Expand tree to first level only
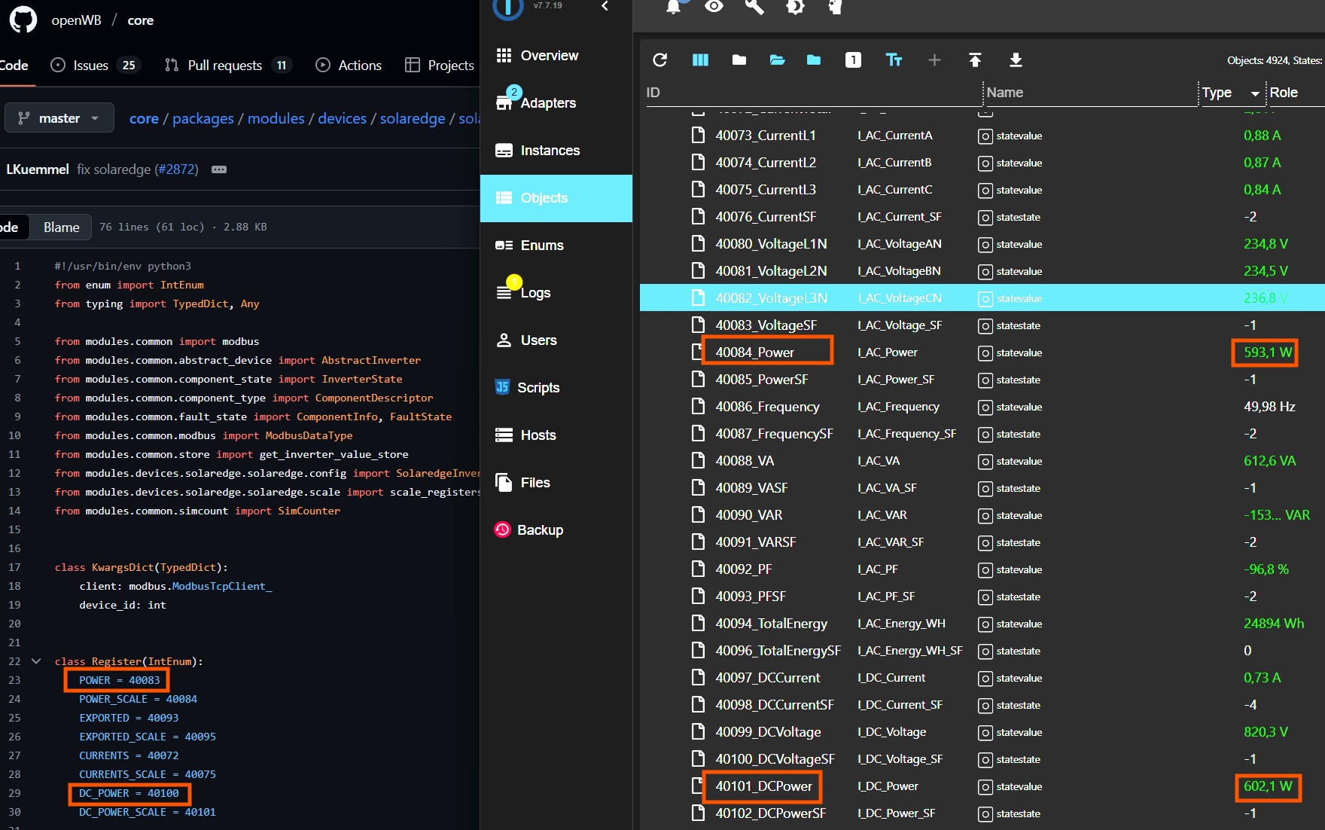This screenshot has width=1325, height=830. [x=853, y=60]
